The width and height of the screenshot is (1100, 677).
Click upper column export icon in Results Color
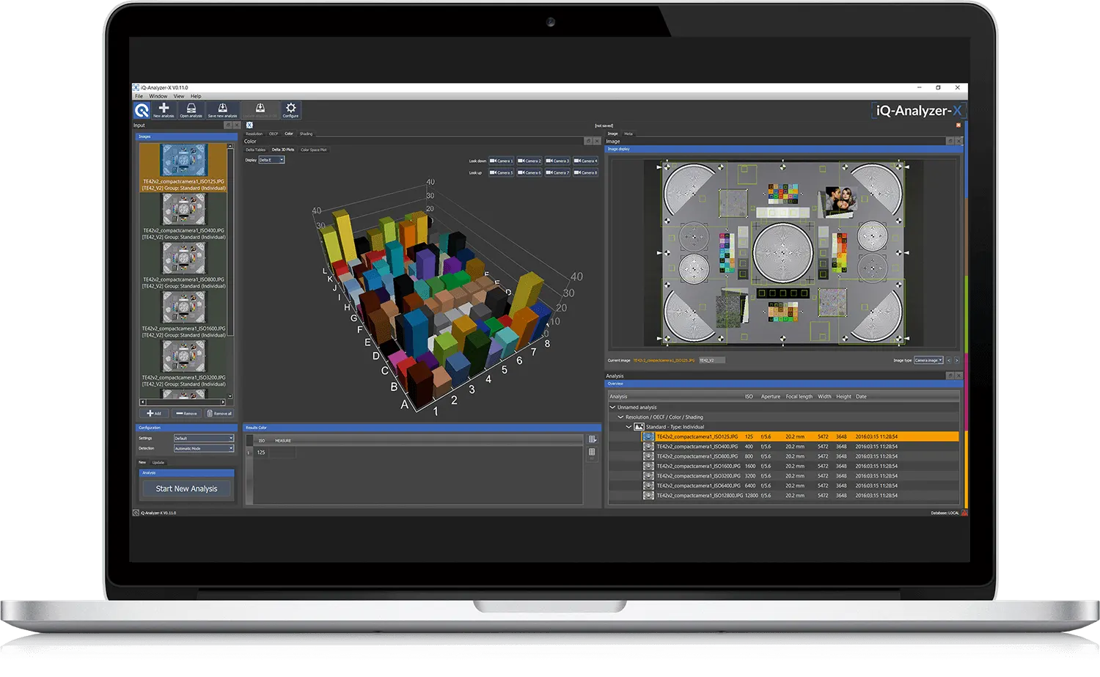(x=592, y=439)
